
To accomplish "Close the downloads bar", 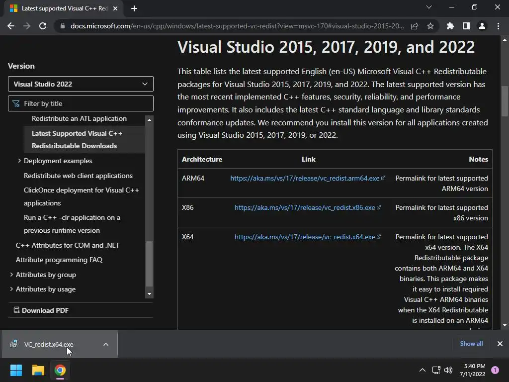I will [x=500, y=344].
